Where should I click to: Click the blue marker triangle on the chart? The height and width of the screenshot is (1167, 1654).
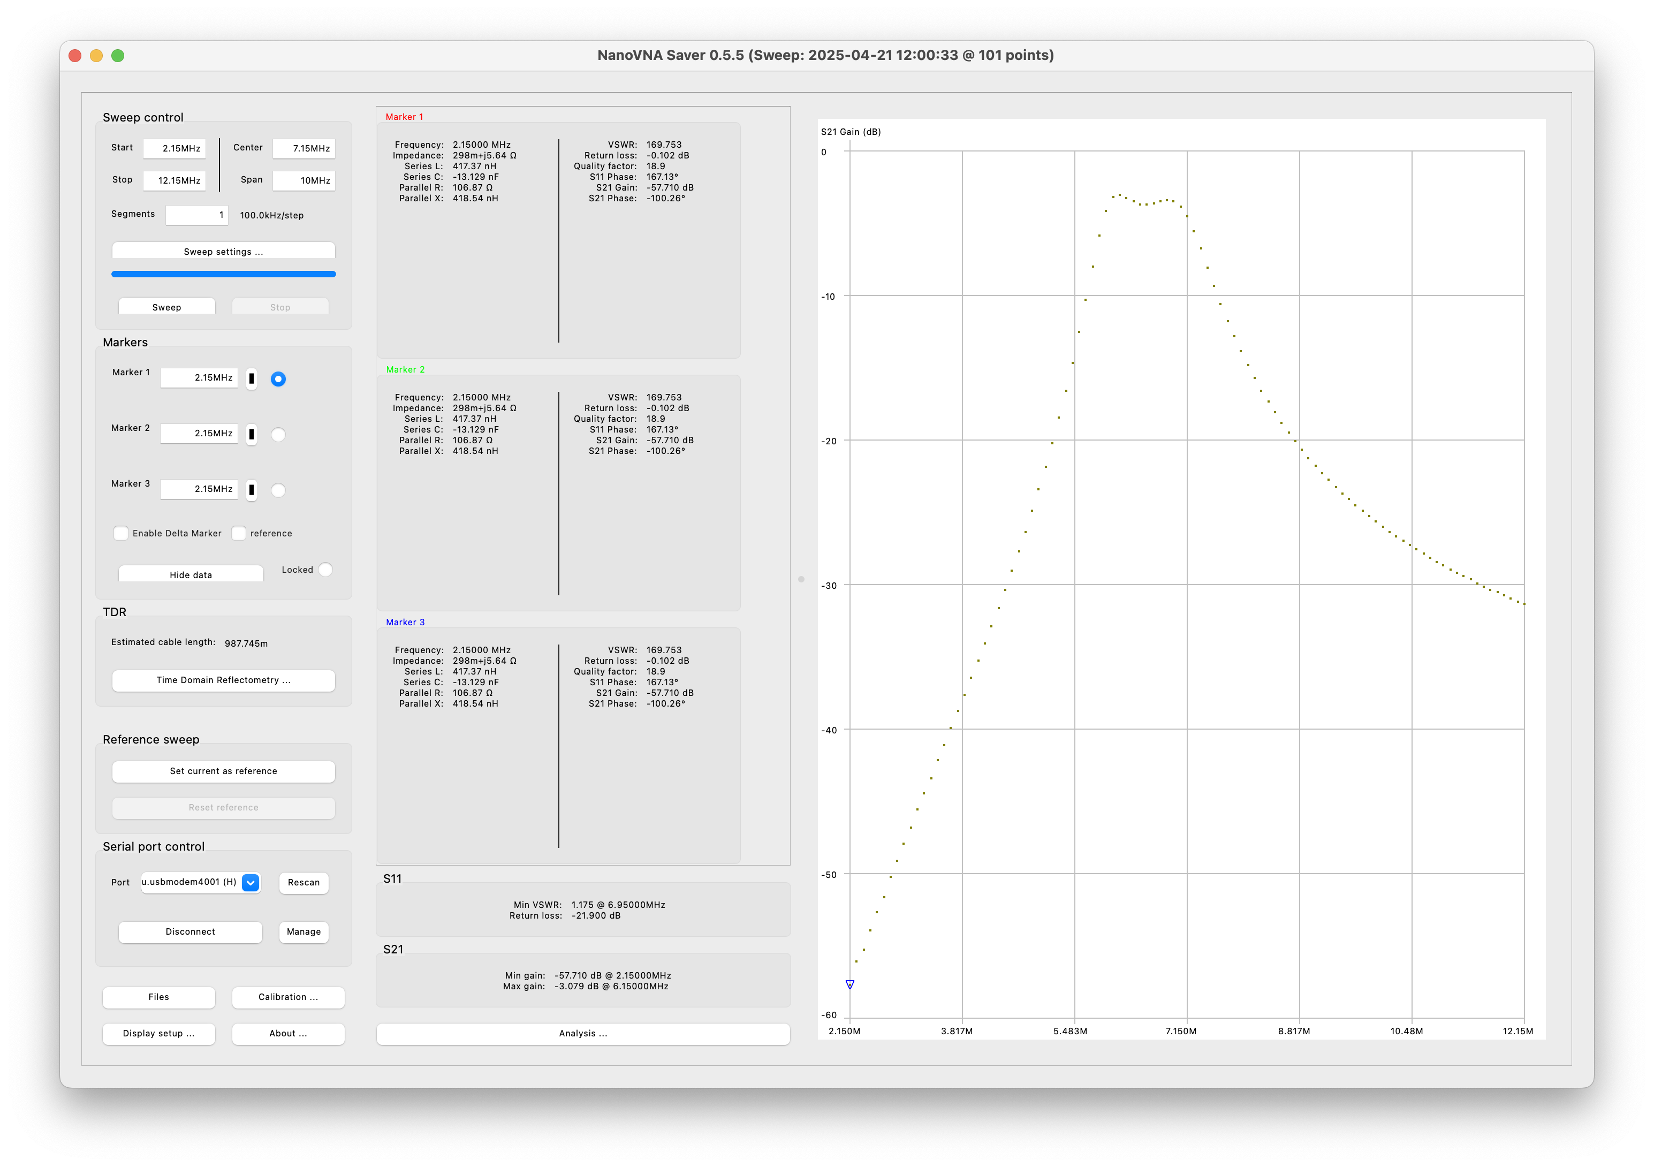point(850,984)
